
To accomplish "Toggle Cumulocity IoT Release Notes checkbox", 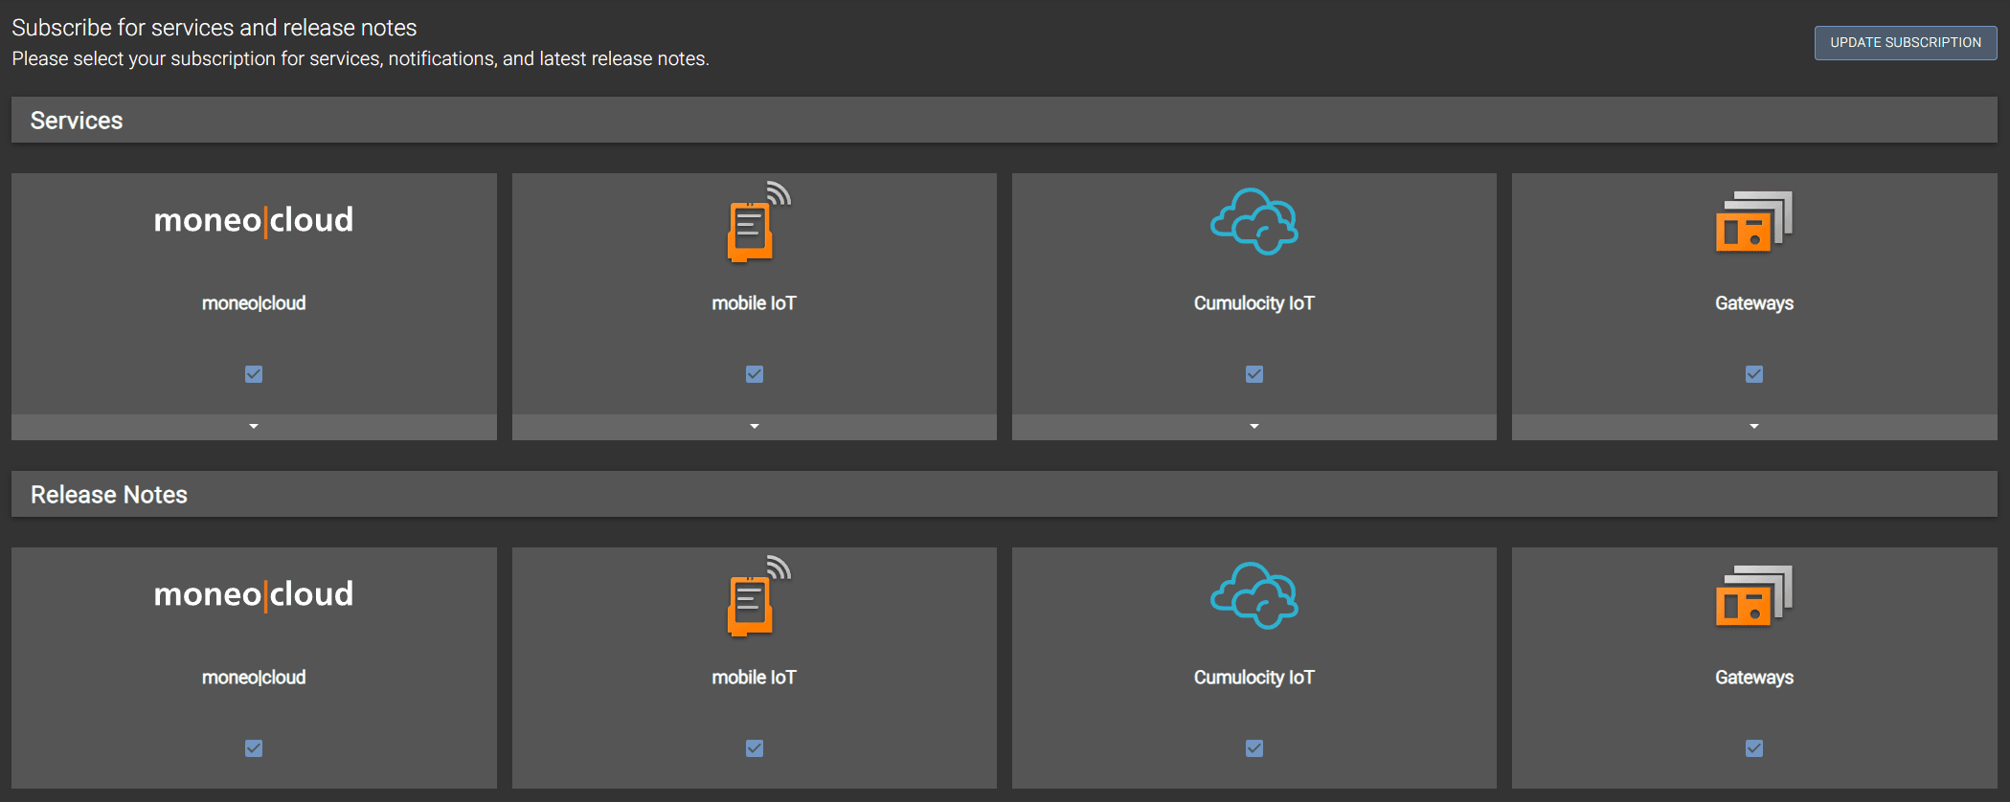I will tap(1254, 748).
